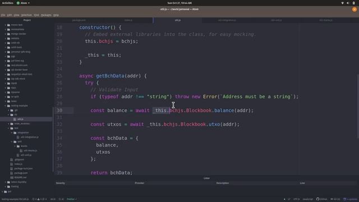
Task: Click the Line column header
Action: point(302,183)
